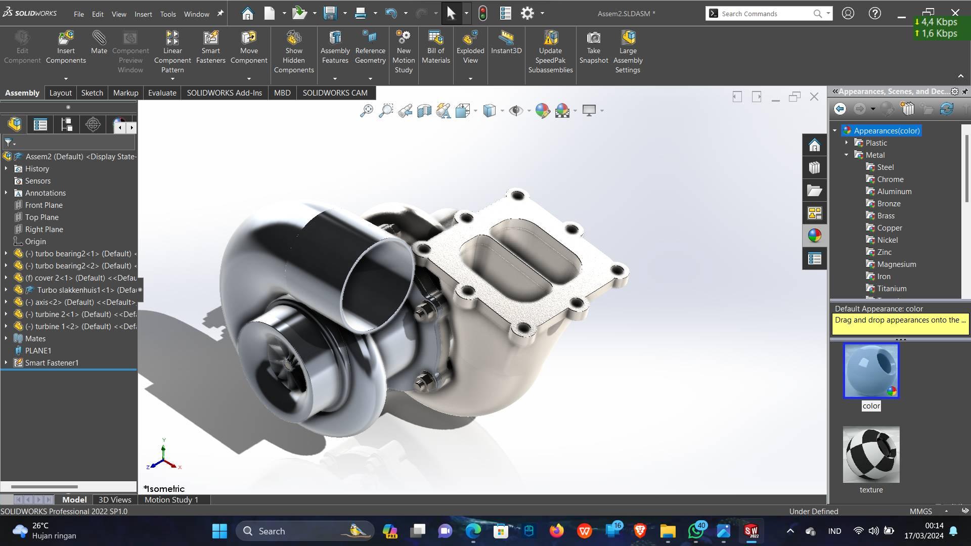The height and width of the screenshot is (546, 971).
Task: Expand the Plastic appearances folder
Action: point(847,143)
